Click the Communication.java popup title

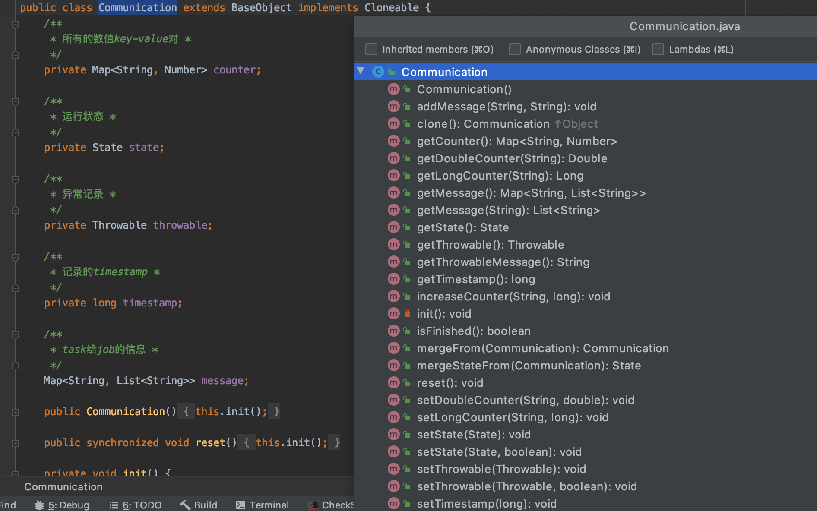[684, 26]
